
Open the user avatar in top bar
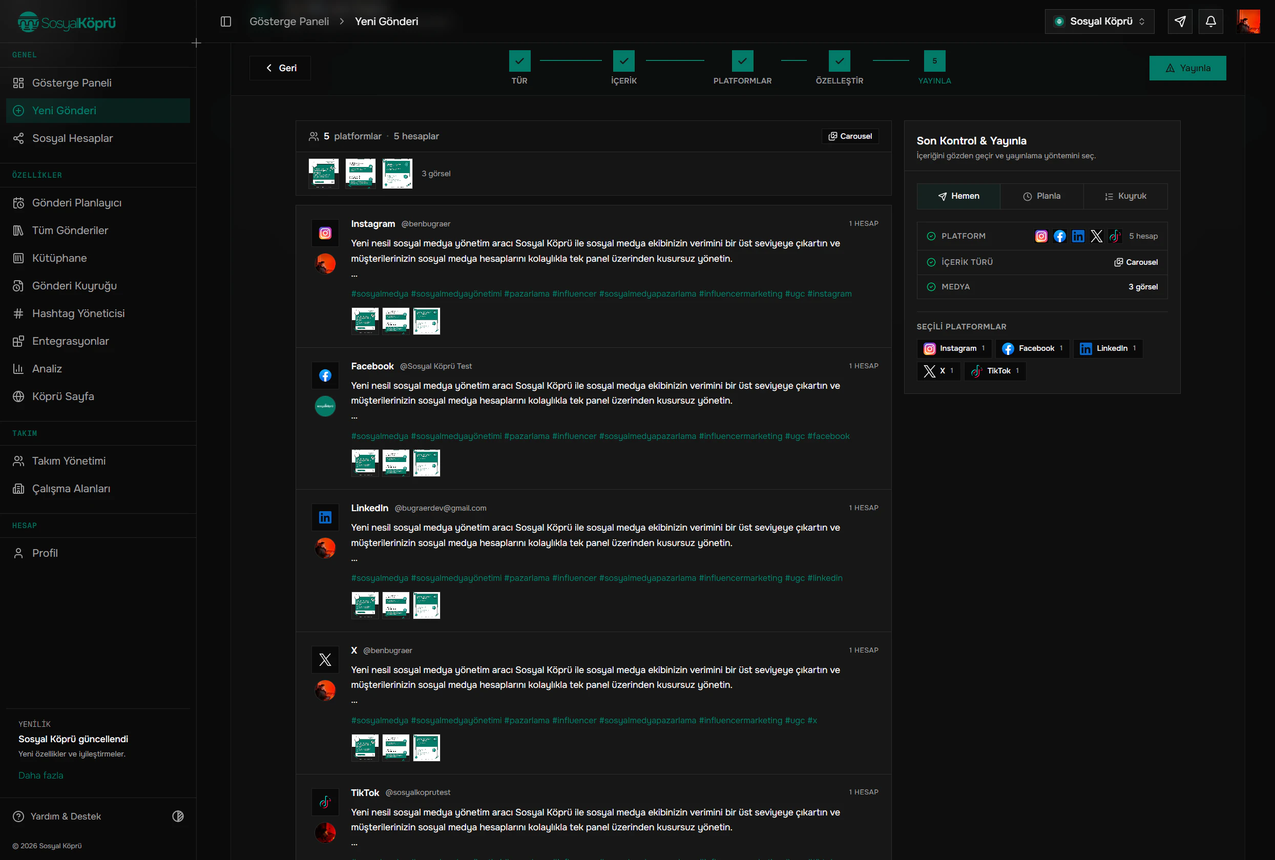pos(1248,22)
